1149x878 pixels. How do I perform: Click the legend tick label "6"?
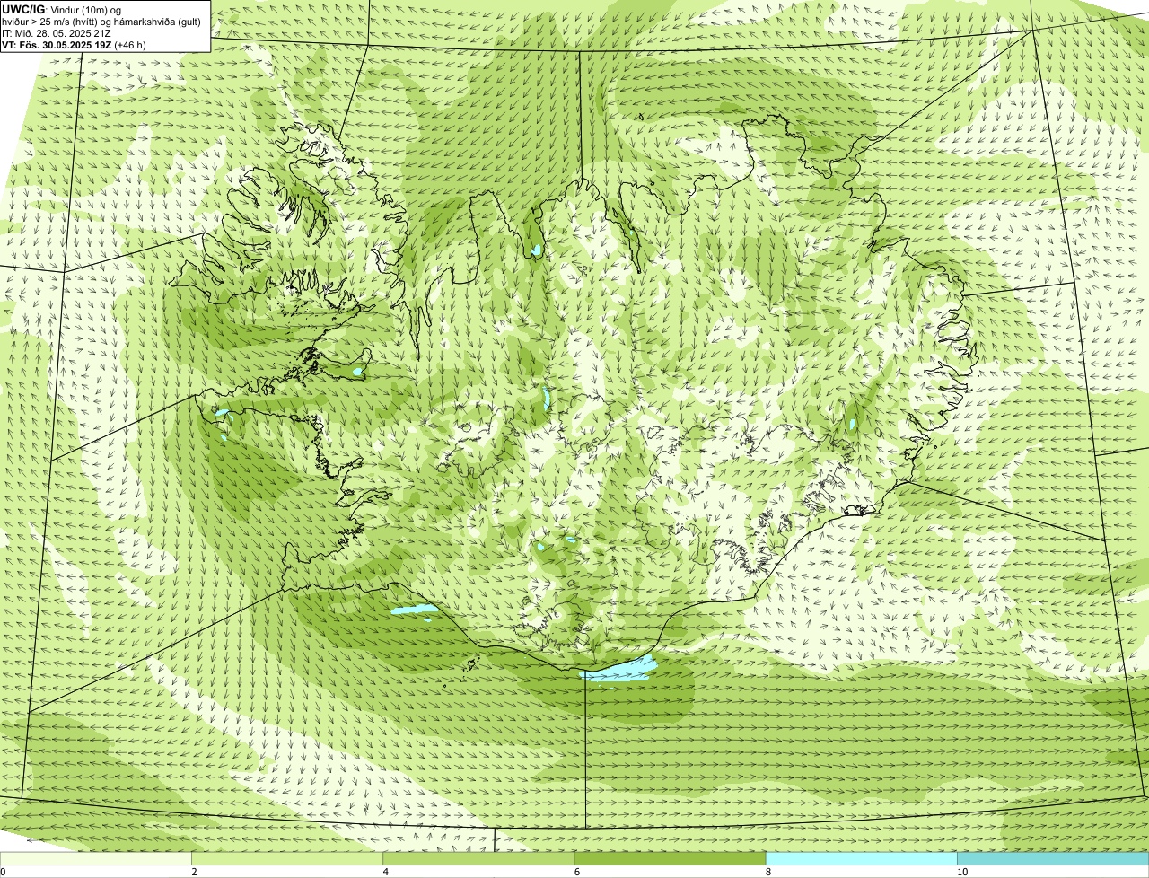point(576,872)
